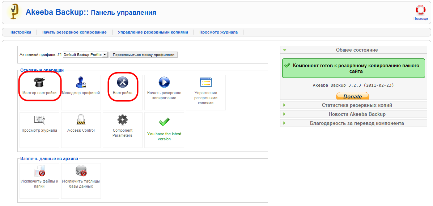Viewport: 433px width, 206px height.
Task: Open Управление резервными копиями menu item
Action: [153, 32]
